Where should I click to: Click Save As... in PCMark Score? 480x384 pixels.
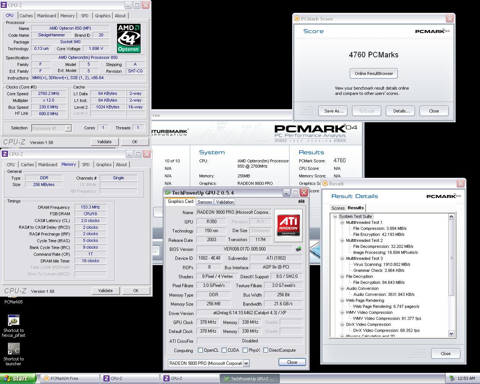click(334, 111)
